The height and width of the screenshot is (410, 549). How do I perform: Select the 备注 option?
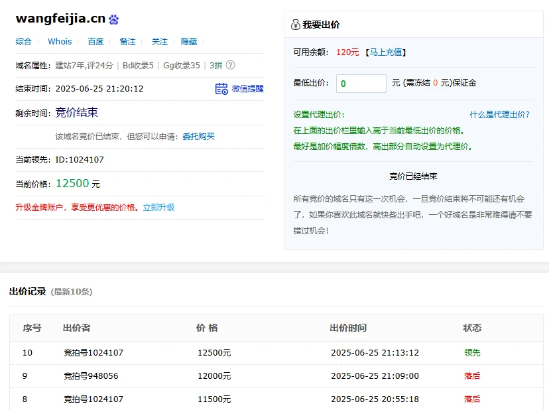coord(127,41)
